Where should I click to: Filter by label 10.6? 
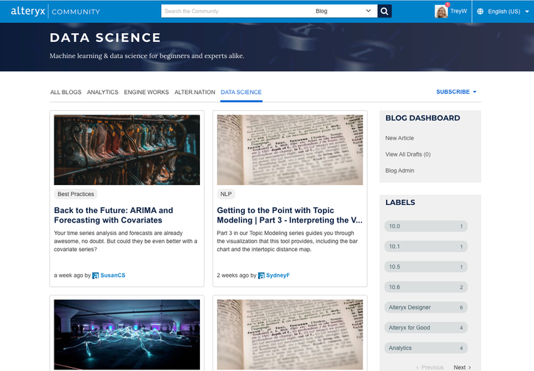pos(426,287)
